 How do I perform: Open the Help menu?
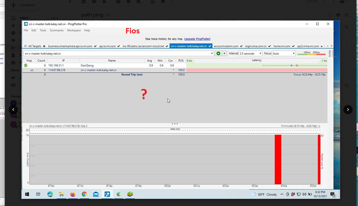click(x=87, y=30)
